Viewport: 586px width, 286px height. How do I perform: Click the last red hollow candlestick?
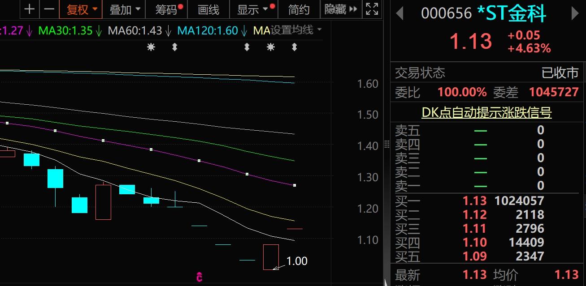271,257
